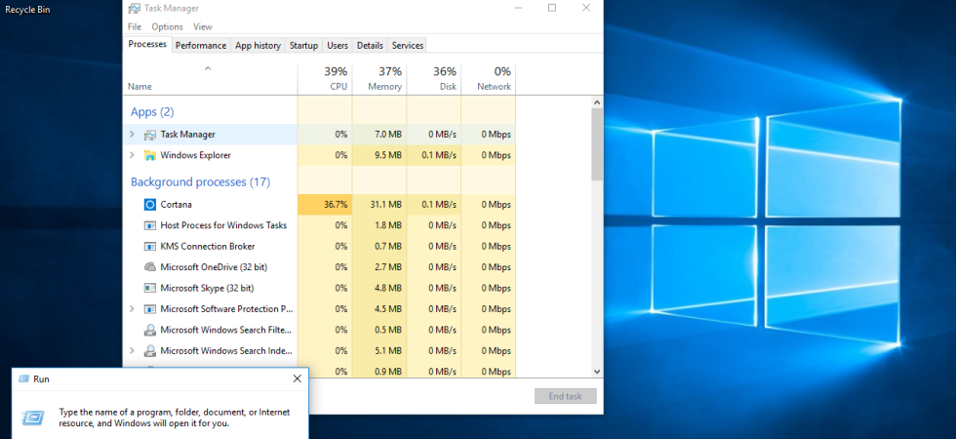The image size is (956, 439).
Task: Sort processes by Name column header
Action: pyautogui.click(x=211, y=79)
